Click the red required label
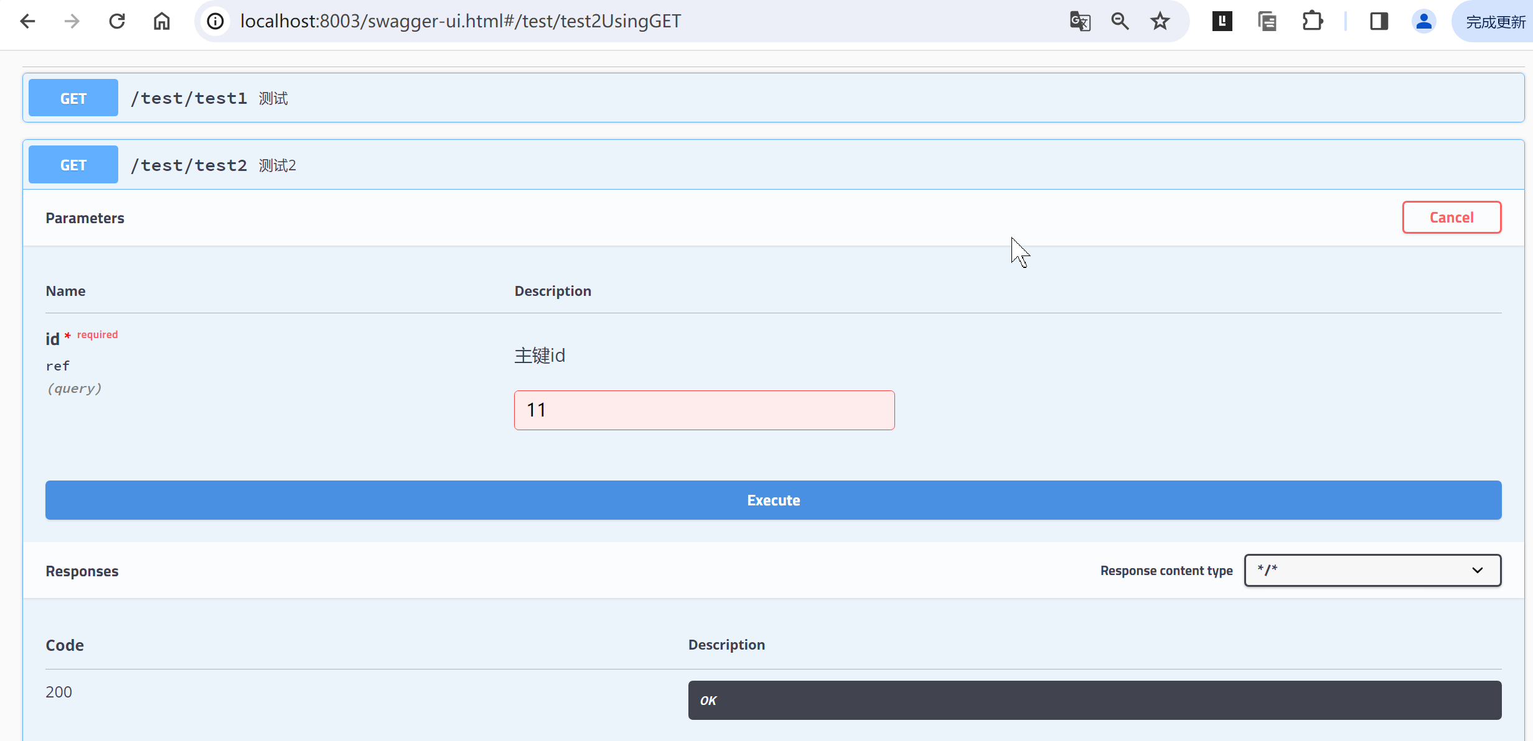 click(x=97, y=334)
